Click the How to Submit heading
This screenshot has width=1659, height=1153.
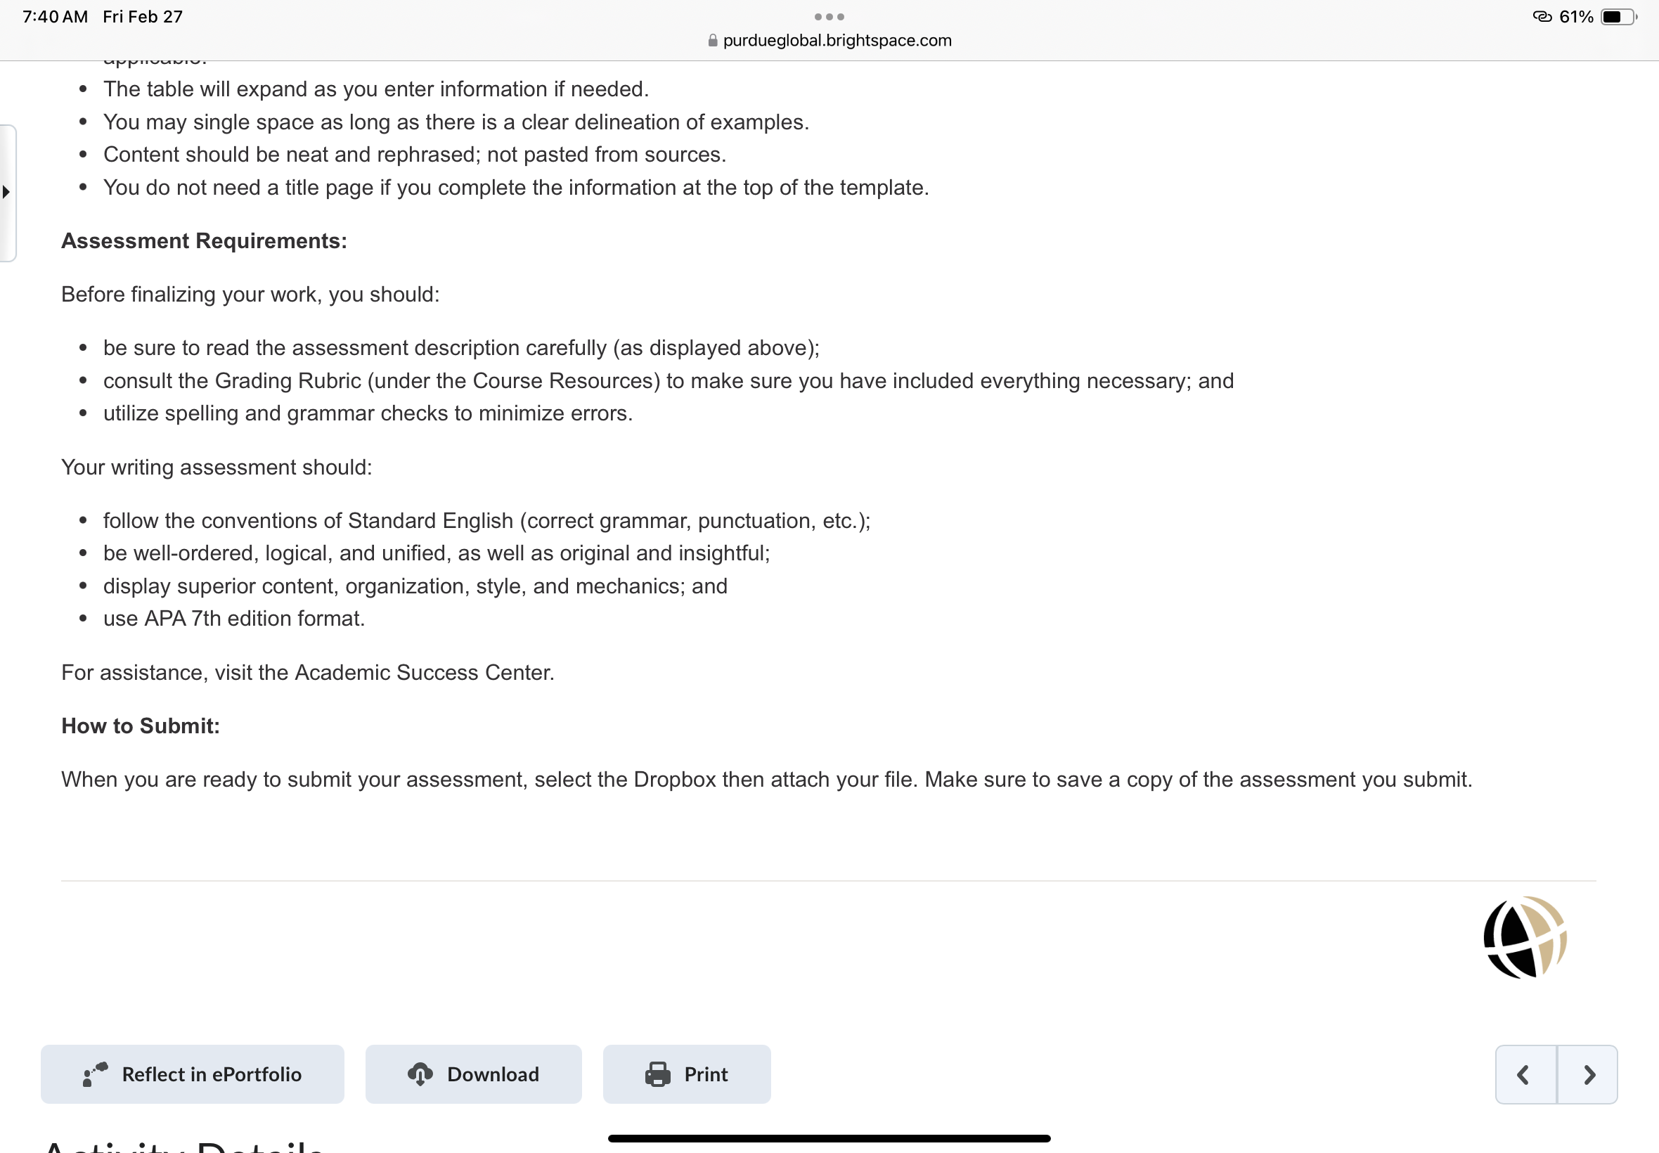[141, 726]
